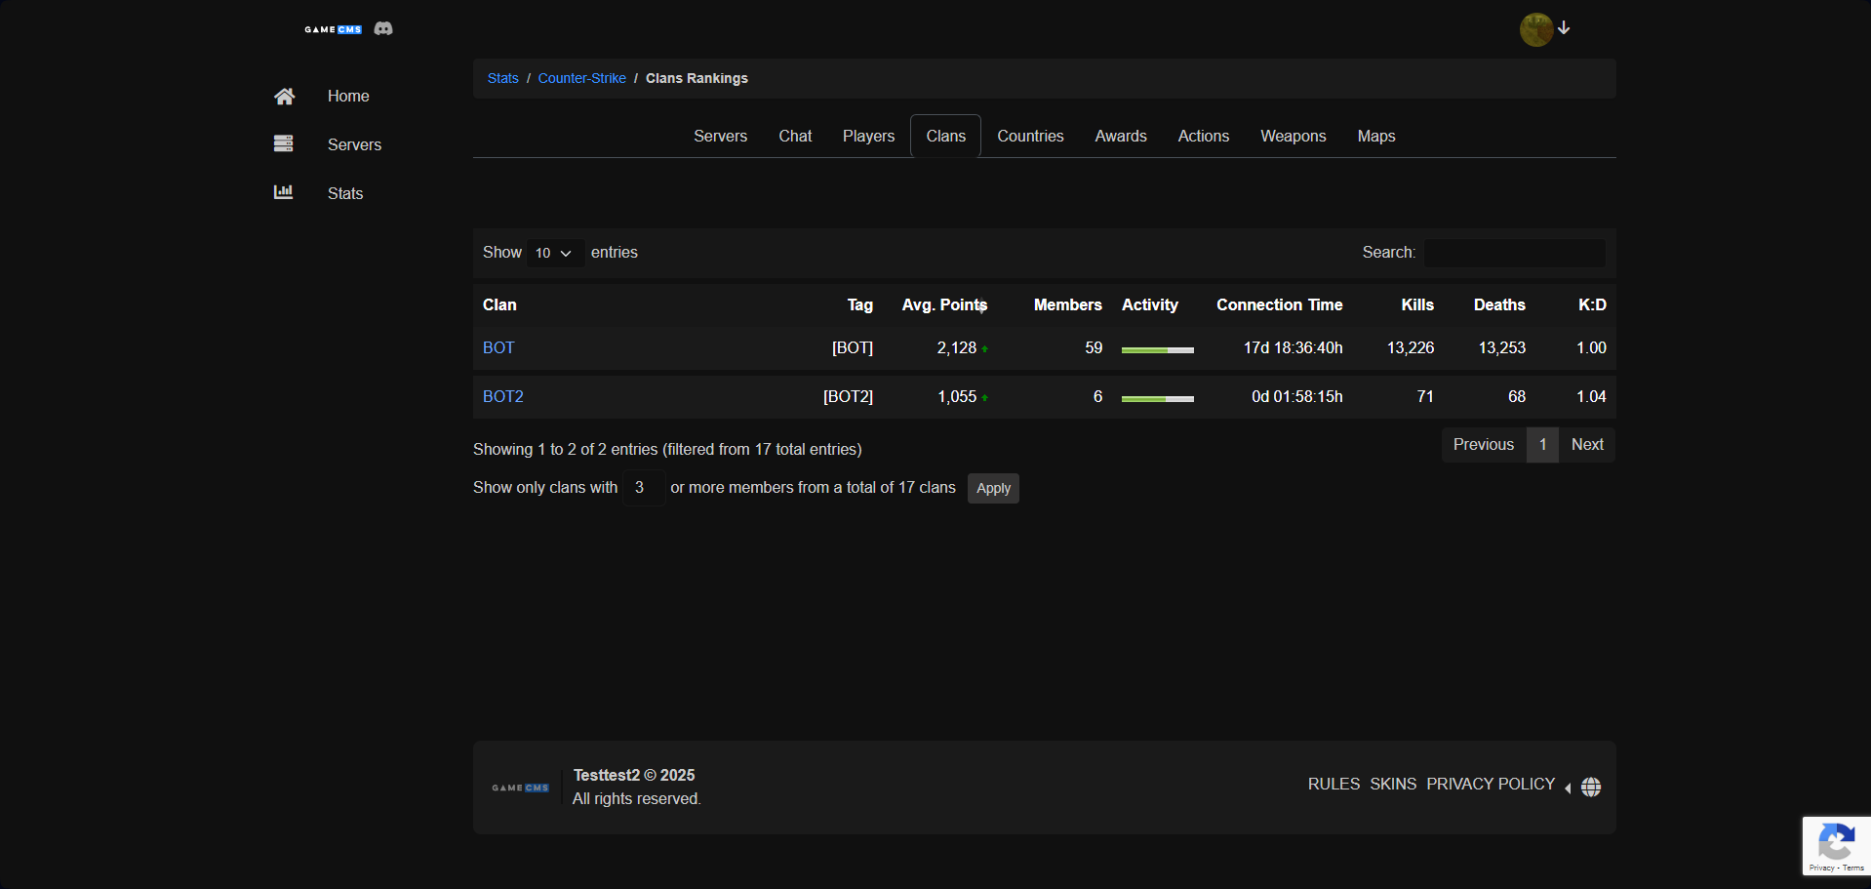
Task: Sort by the Members column header
Action: pos(1067,304)
